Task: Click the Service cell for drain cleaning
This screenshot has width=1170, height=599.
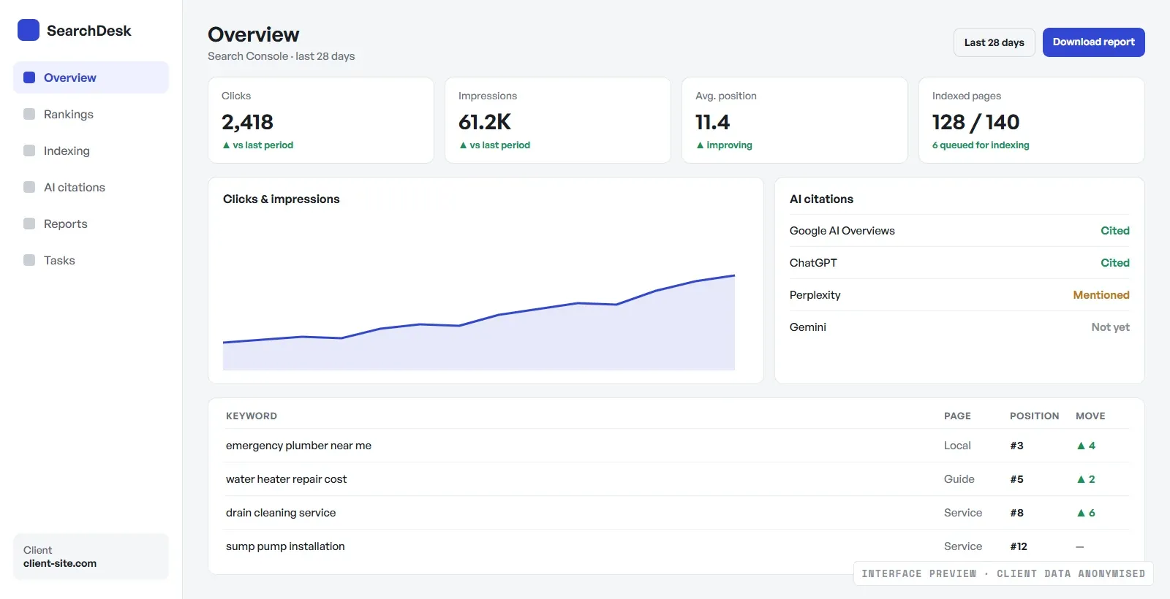Action: click(963, 513)
